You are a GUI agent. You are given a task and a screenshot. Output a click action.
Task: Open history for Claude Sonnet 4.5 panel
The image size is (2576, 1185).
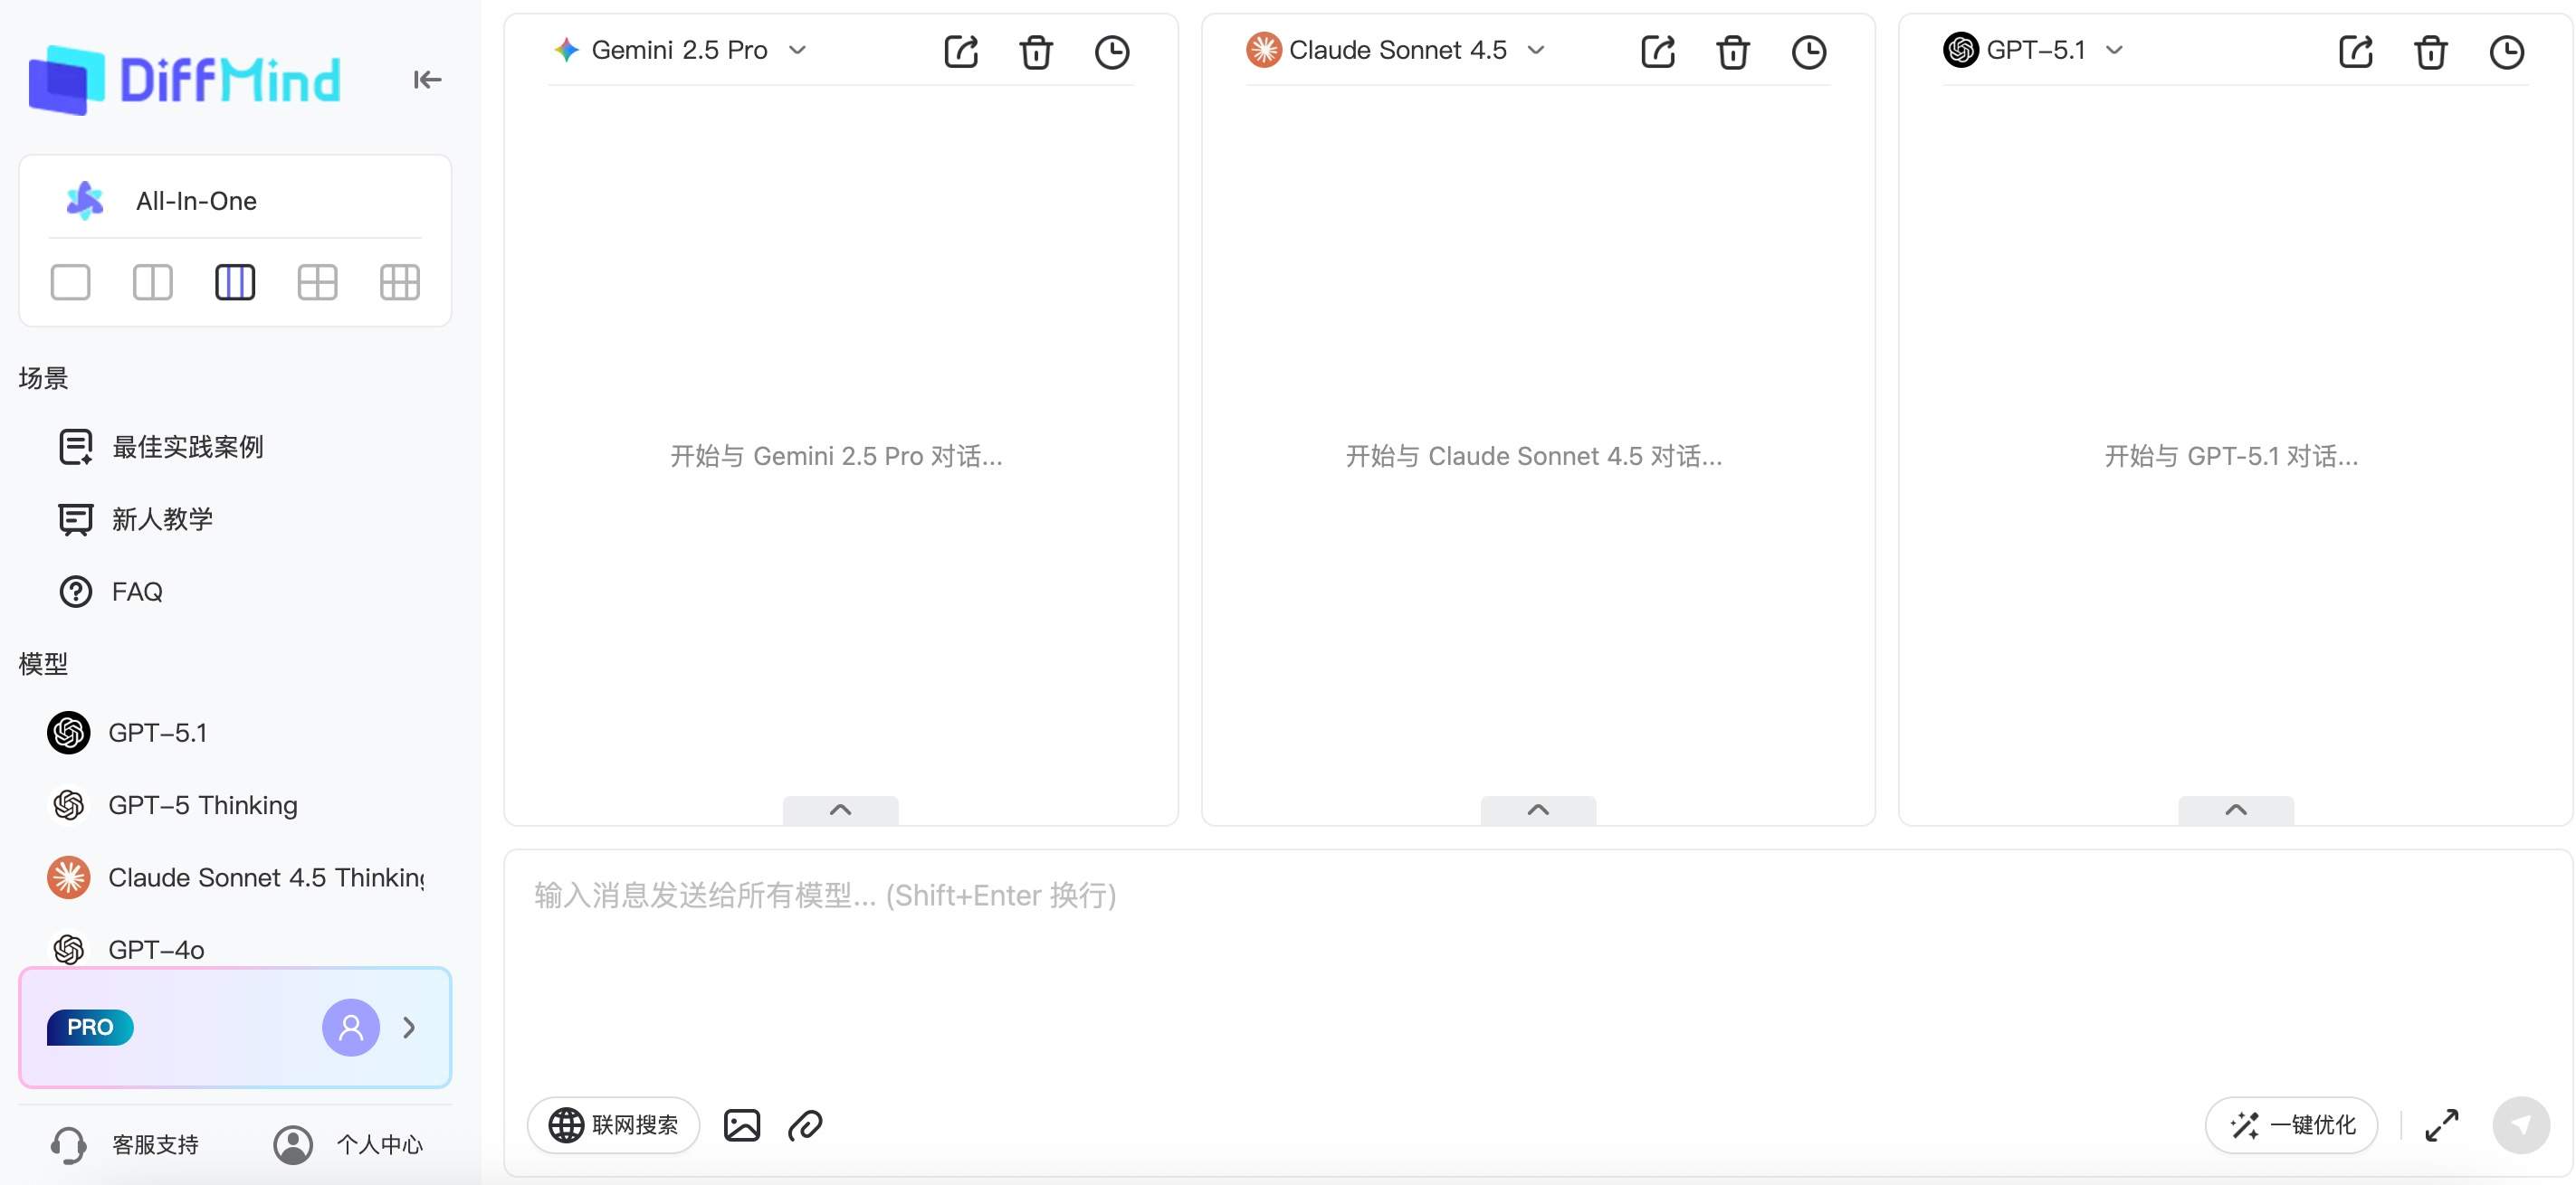point(1808,52)
